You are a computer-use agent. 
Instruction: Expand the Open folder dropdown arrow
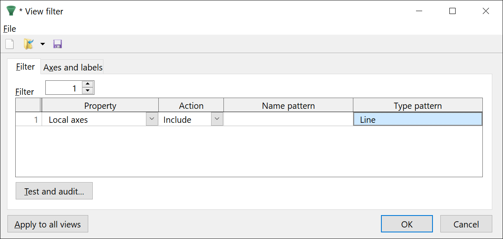42,44
